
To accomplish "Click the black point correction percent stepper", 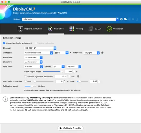I will tap(65, 81).
